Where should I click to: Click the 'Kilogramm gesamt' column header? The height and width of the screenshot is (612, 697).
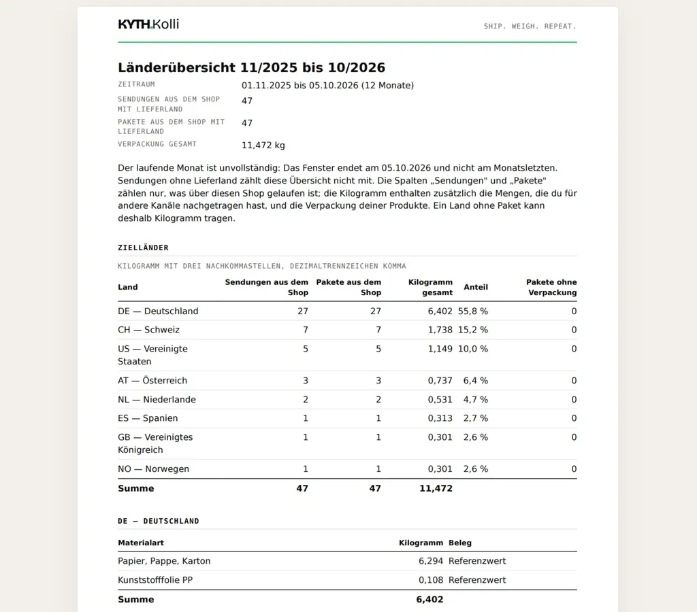click(x=430, y=288)
